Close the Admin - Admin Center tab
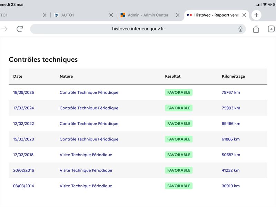This screenshot has width=276, height=207. click(178, 15)
